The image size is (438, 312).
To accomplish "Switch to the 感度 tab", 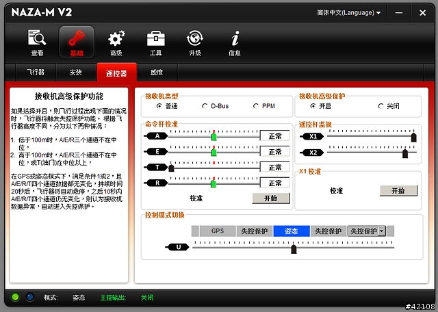I will point(157,73).
